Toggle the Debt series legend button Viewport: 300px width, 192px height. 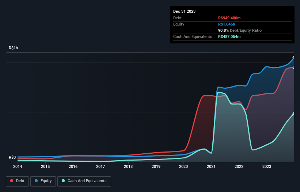click(17, 181)
